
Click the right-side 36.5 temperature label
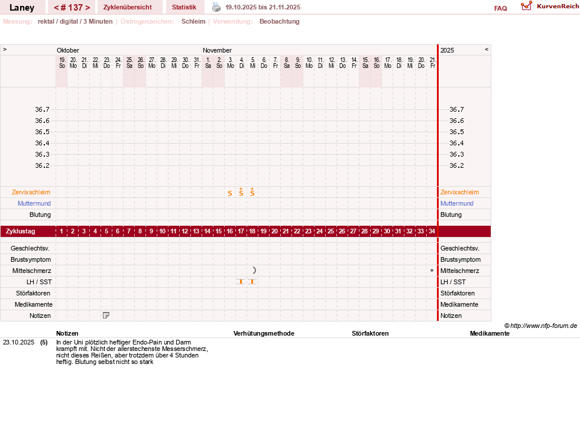[456, 132]
